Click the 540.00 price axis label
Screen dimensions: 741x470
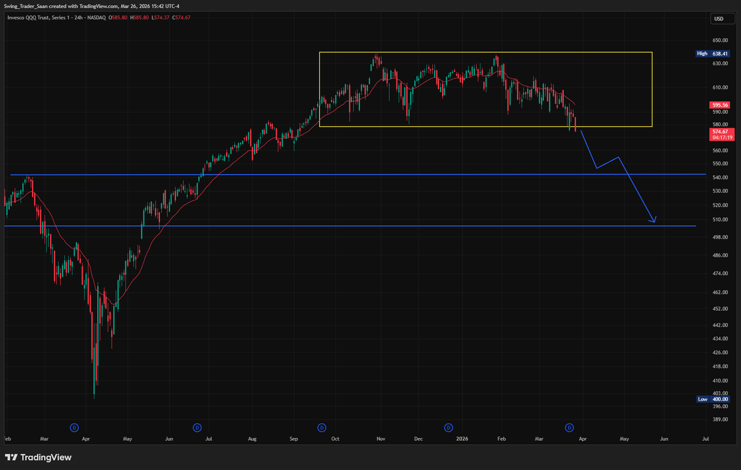point(720,178)
